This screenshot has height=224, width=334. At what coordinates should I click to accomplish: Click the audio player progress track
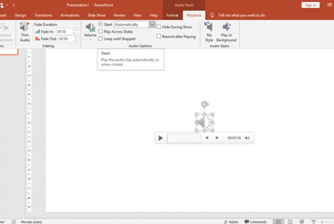click(x=184, y=138)
